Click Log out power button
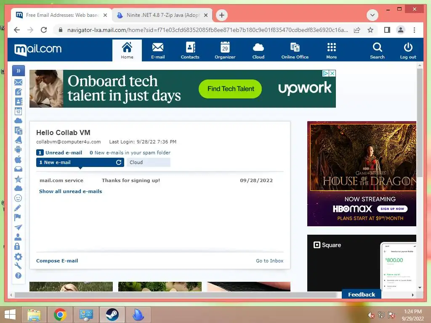Screen dimensions: 431x323 point(408,50)
